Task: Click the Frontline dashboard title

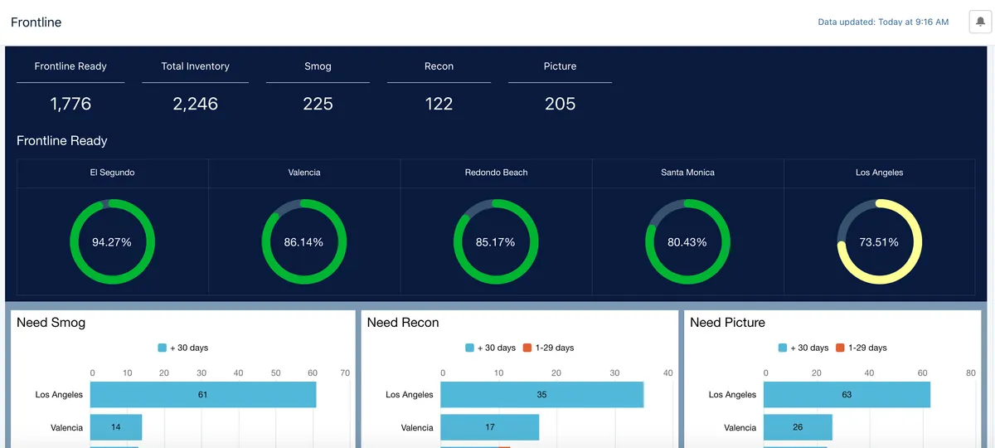Action: 36,22
